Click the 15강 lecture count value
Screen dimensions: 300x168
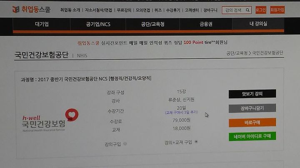[181, 91]
